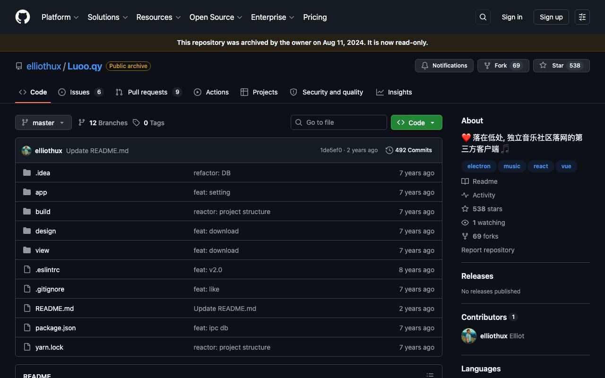Click the yarn.lock file icon
605x378 pixels.
pyautogui.click(x=27, y=347)
